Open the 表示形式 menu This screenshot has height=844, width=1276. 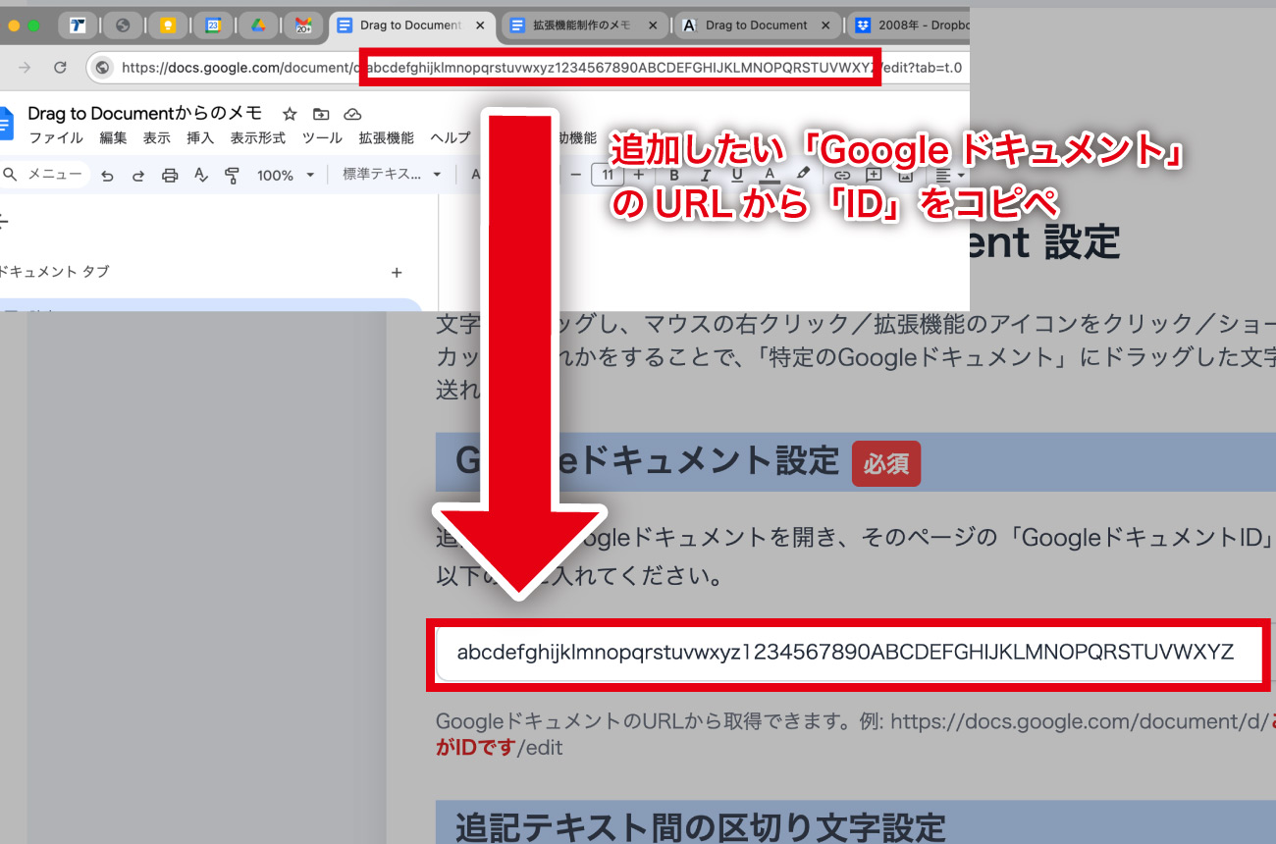tap(258, 138)
